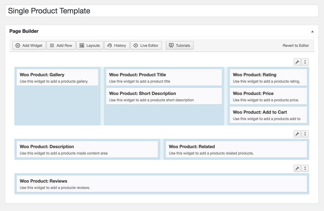Click the Add Widget button
The width and height of the screenshot is (324, 211).
tap(29, 45)
